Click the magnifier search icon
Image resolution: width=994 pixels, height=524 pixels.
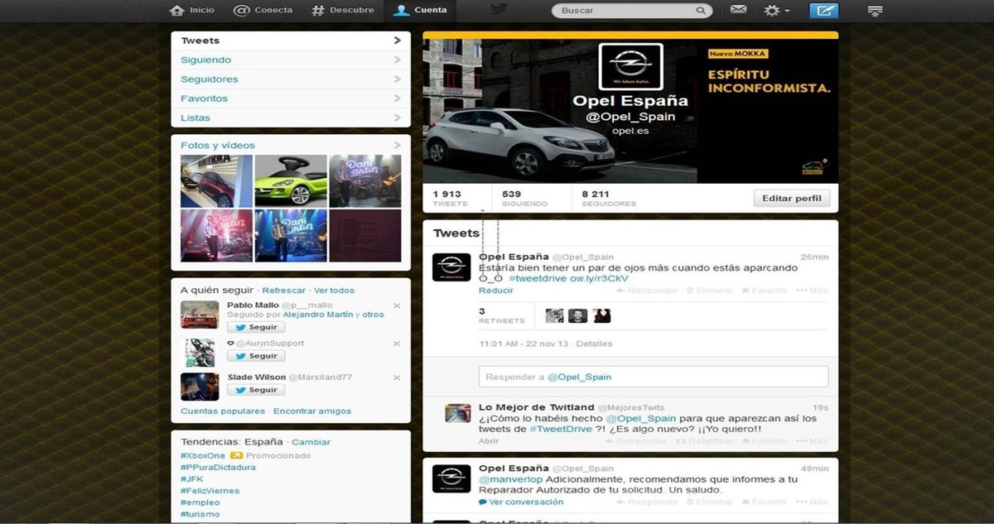pyautogui.click(x=701, y=11)
